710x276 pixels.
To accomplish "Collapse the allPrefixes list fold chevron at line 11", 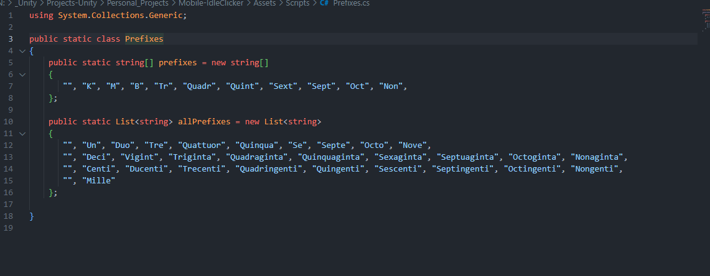I will 22,134.
